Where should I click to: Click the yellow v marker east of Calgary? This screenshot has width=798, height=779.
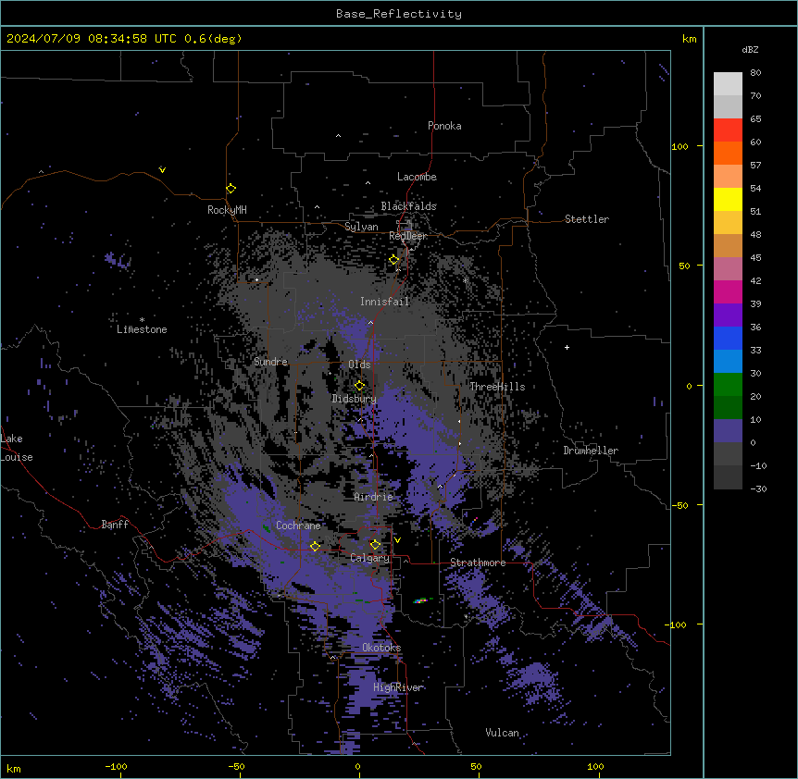coord(397,540)
